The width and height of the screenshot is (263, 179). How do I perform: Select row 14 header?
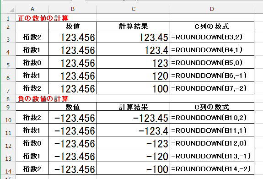point(8,168)
